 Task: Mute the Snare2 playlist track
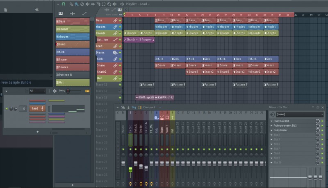tap(120, 72)
